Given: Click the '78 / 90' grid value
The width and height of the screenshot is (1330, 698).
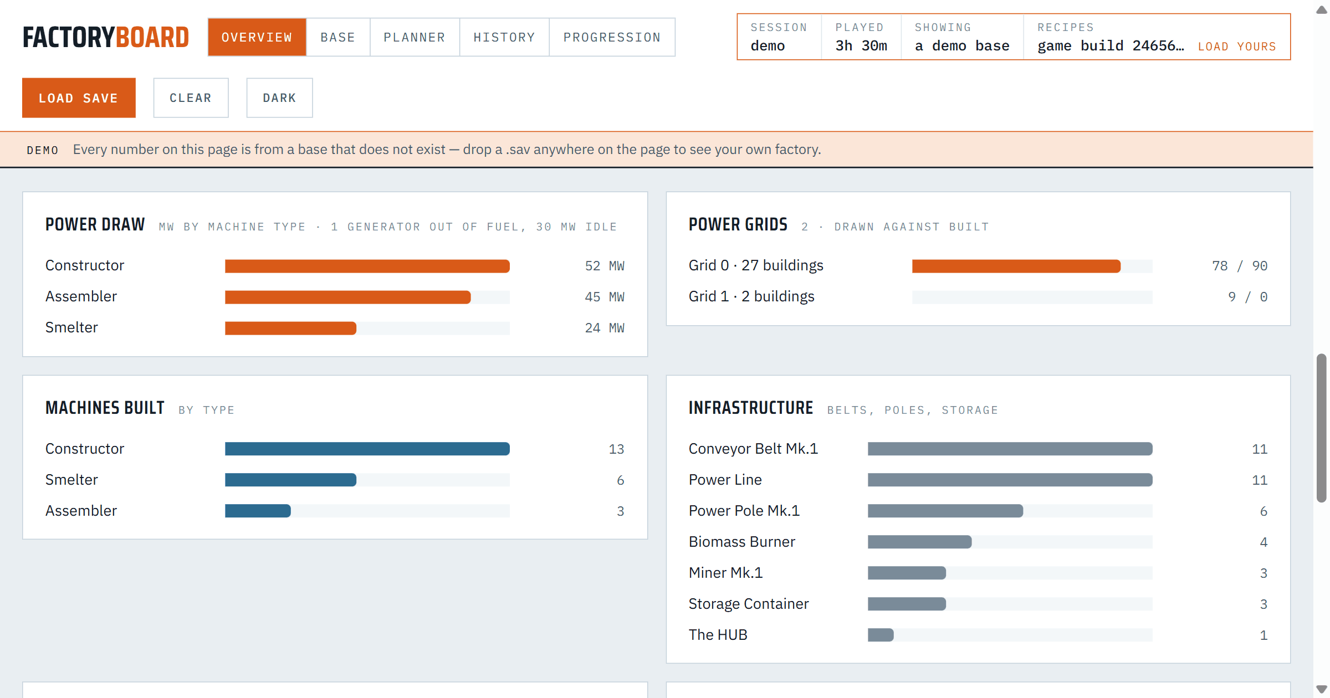Looking at the screenshot, I should pyautogui.click(x=1240, y=266).
